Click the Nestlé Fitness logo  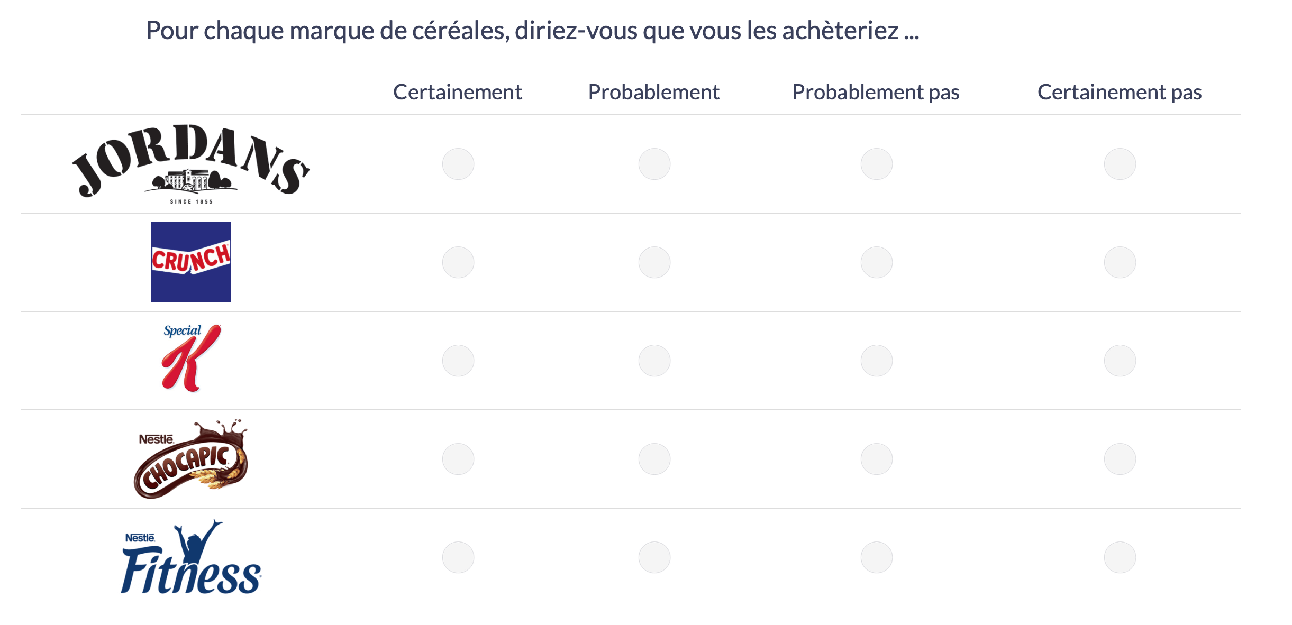point(191,556)
